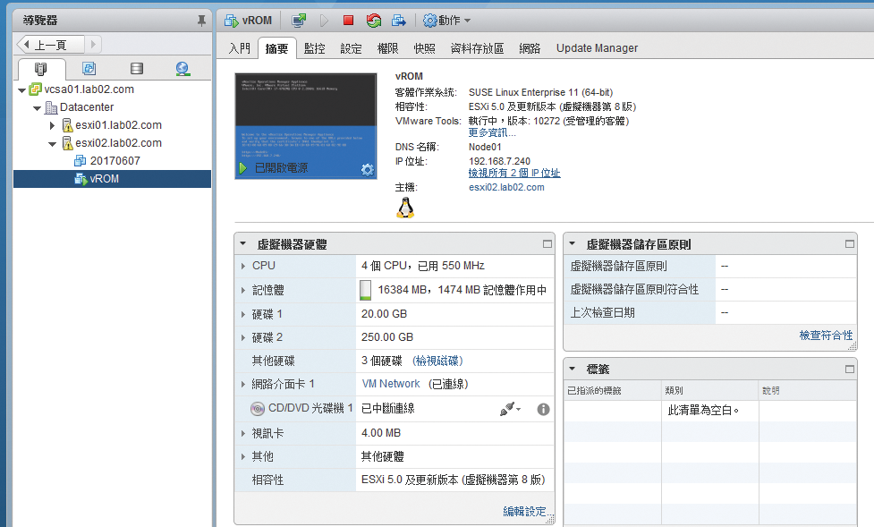Expand the esxi01.lab02.com host node
This screenshot has width=874, height=527.
[x=53, y=125]
